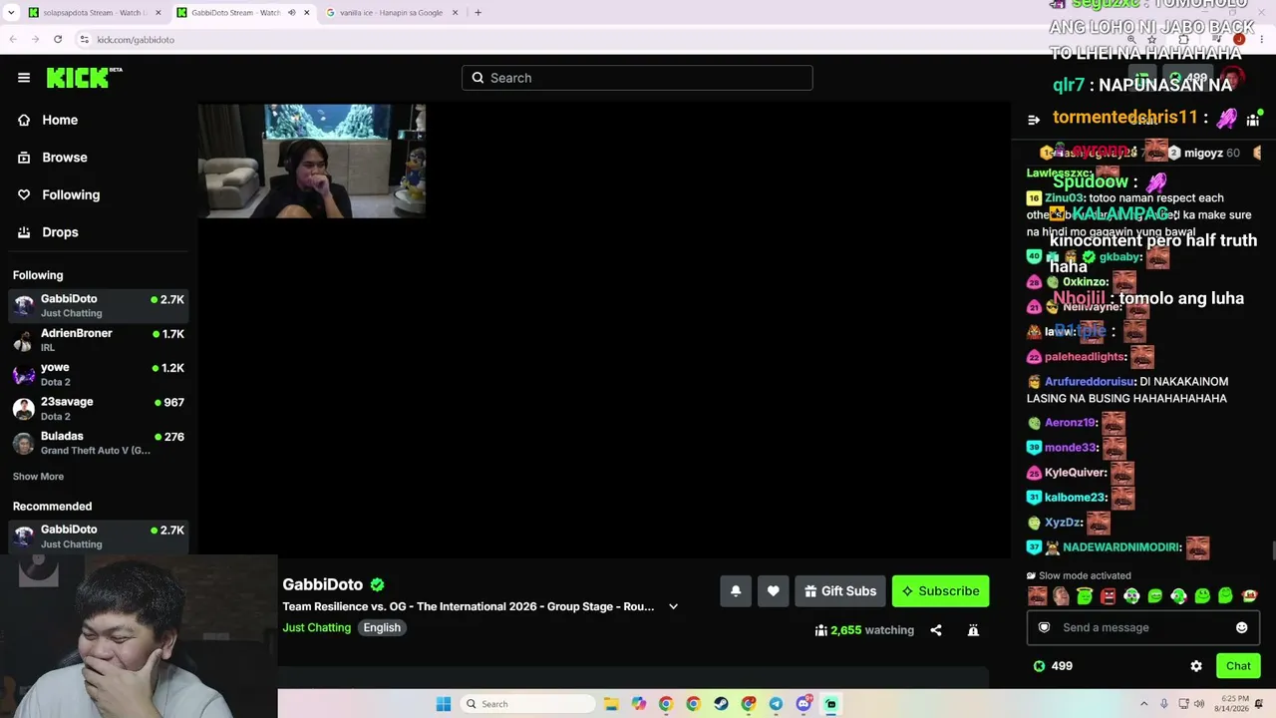This screenshot has height=718, width=1276.
Task: Mute the GabbiDoto tab audio icon
Action: [x=291, y=13]
